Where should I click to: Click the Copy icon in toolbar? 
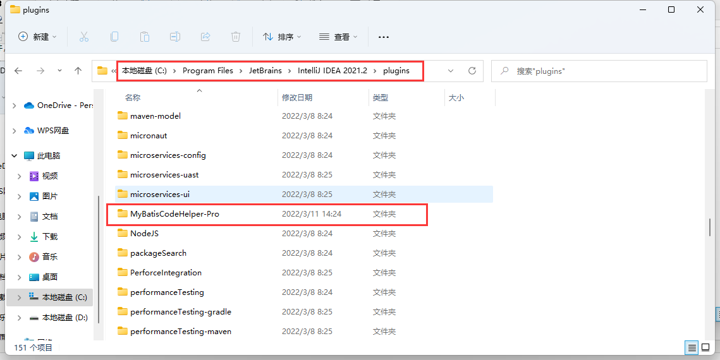(114, 37)
